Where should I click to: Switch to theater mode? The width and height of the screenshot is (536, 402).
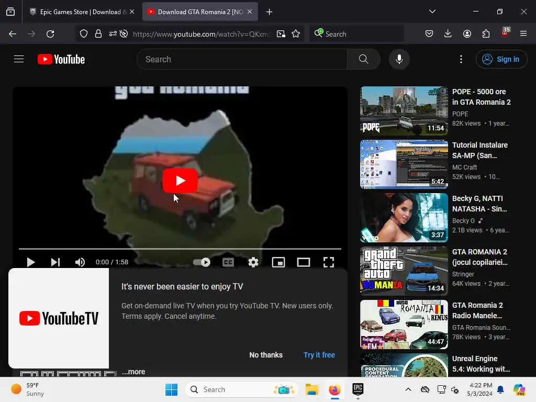pyautogui.click(x=303, y=262)
